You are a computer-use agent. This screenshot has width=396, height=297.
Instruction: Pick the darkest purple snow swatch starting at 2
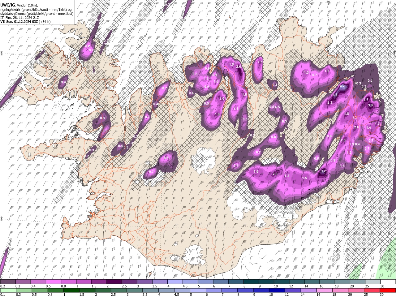pos(114,282)
